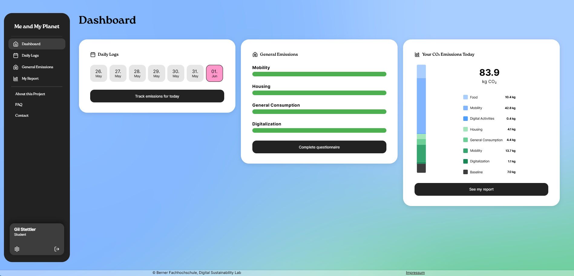This screenshot has width=574, height=276.
Task: Click Track emissions for today button
Action: (x=157, y=96)
